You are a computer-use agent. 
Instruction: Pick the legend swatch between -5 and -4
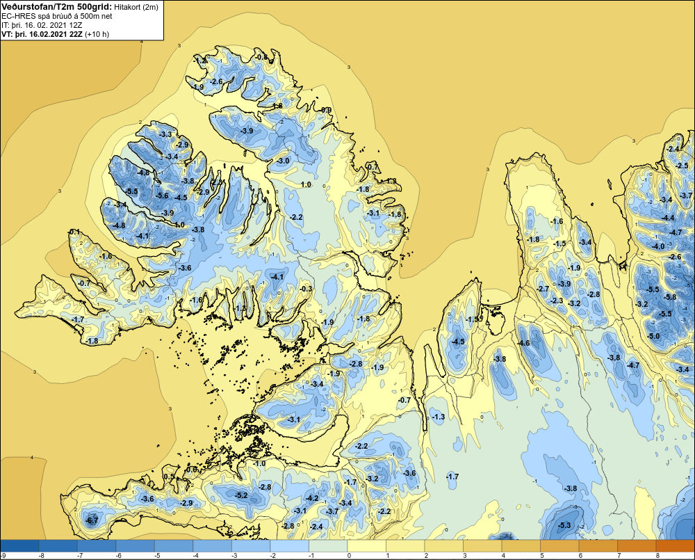[174, 545]
